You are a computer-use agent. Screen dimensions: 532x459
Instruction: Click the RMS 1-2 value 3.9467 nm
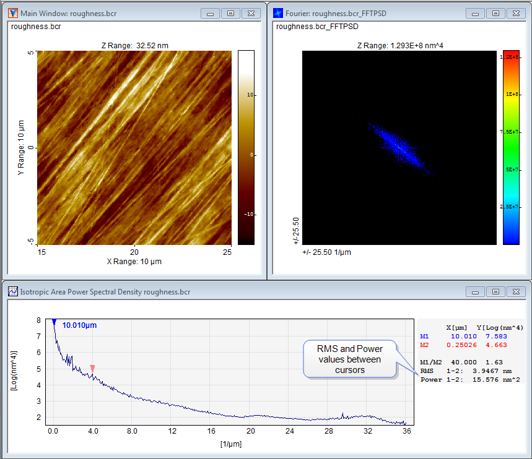tap(492, 371)
